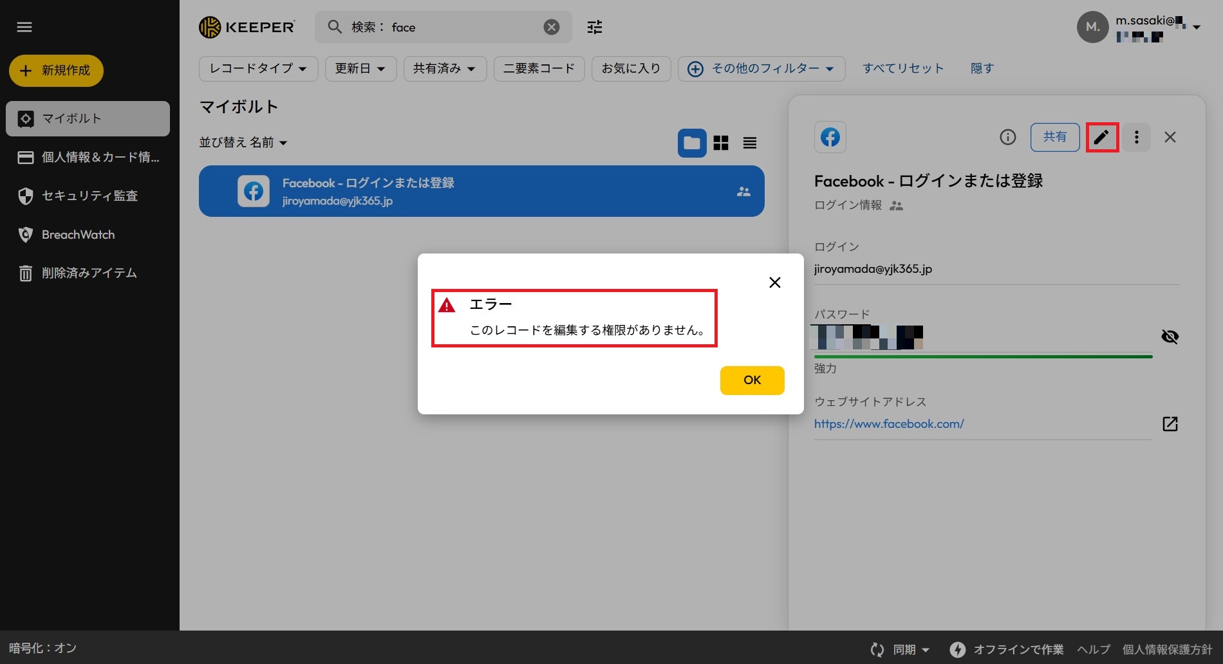The width and height of the screenshot is (1223, 664).
Task: Switch to list view layout
Action: [x=750, y=143]
